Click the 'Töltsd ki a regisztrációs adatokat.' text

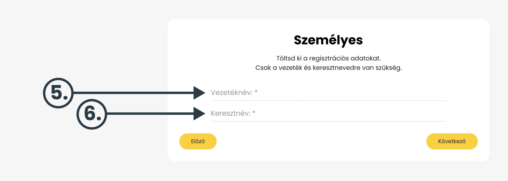[x=328, y=58]
